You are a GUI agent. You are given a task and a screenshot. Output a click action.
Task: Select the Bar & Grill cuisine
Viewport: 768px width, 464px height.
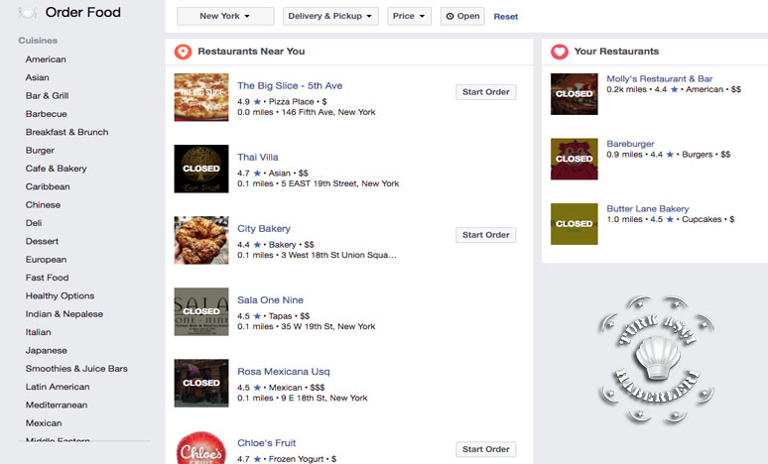click(47, 95)
